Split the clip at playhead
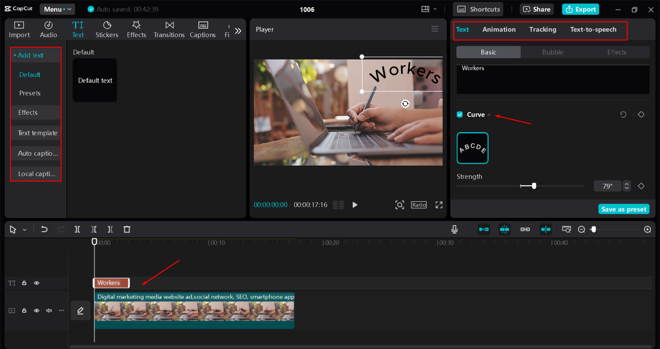This screenshot has height=349, width=660. pos(77,229)
